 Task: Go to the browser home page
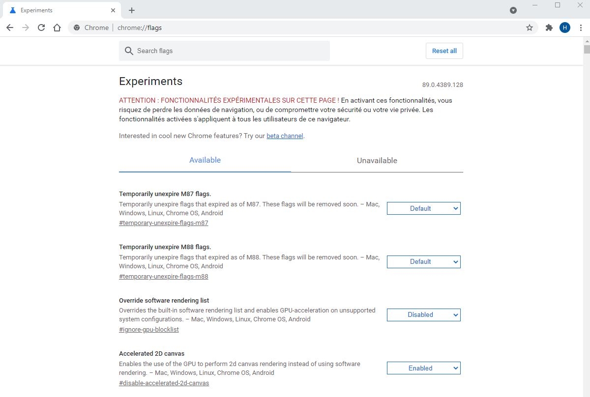pyautogui.click(x=57, y=28)
